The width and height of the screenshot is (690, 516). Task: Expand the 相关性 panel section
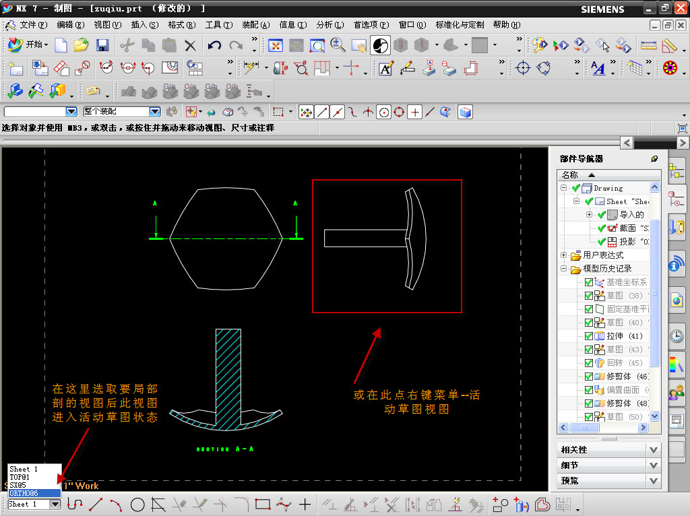tap(652, 449)
